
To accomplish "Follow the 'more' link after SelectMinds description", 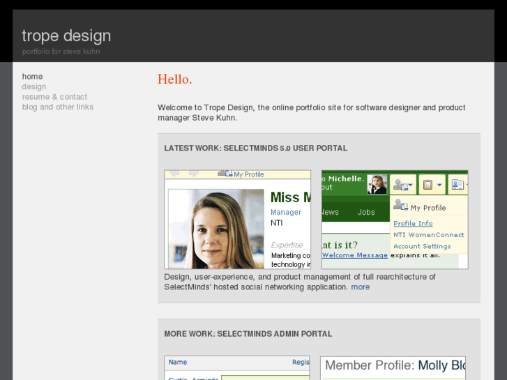I will [x=361, y=287].
